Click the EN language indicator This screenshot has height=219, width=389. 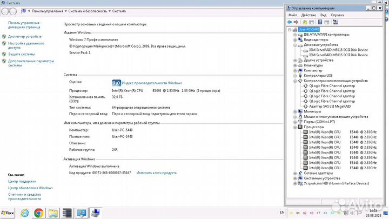(x=282, y=213)
